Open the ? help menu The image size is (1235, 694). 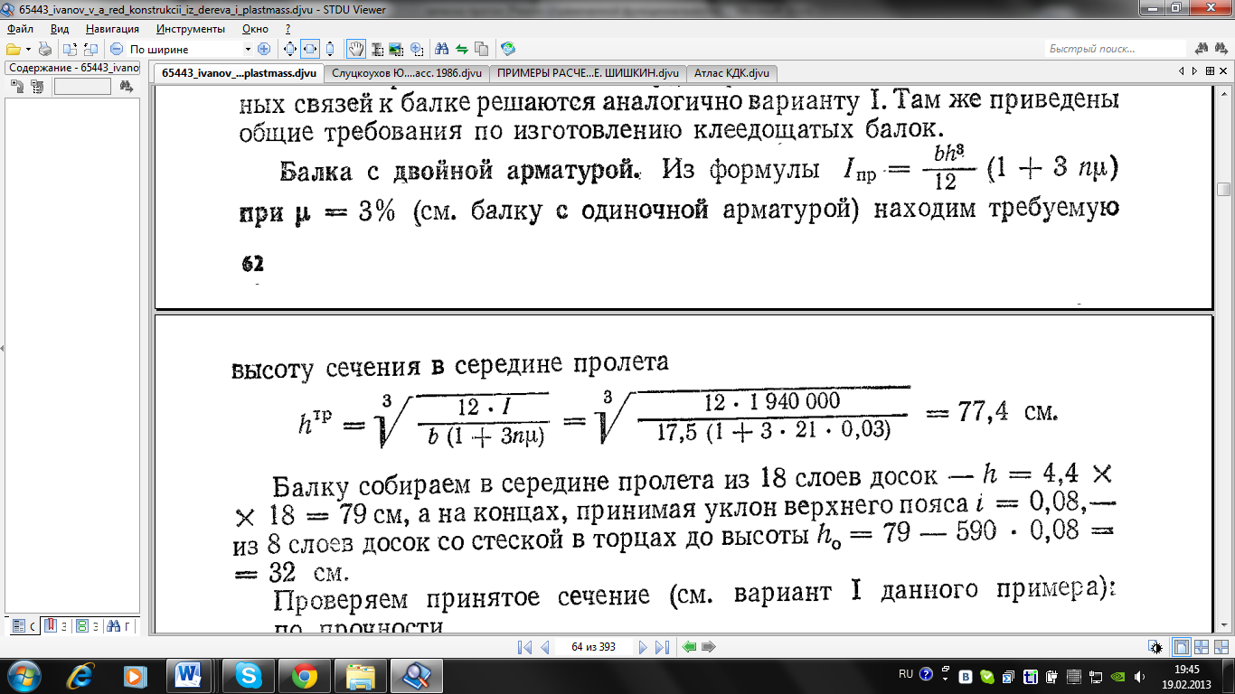288,29
